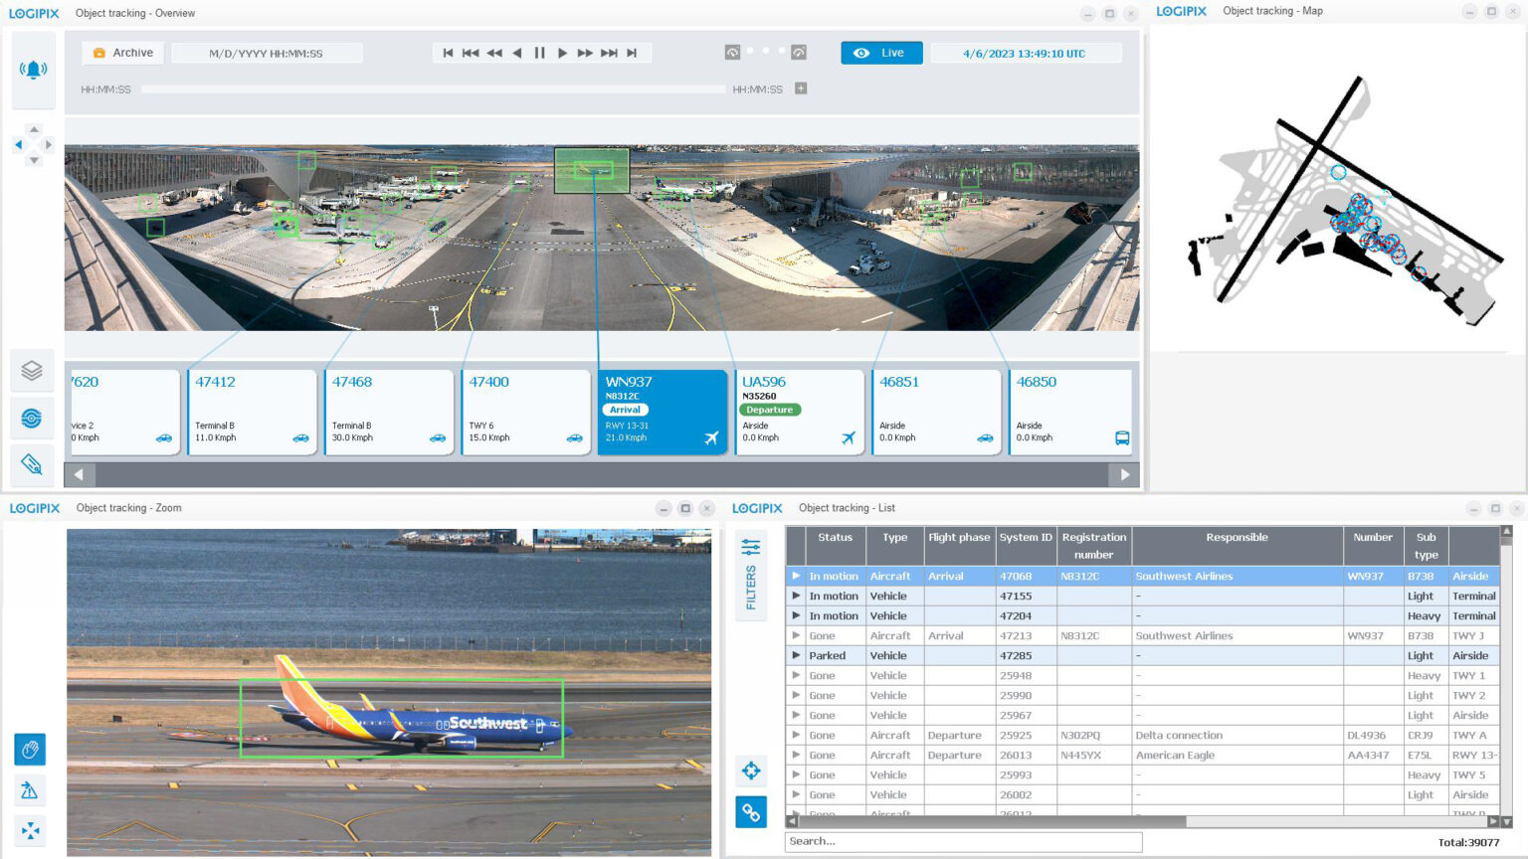Viewport: 1528px width, 859px height.
Task: Switch to Archive playback mode
Action: tap(121, 52)
